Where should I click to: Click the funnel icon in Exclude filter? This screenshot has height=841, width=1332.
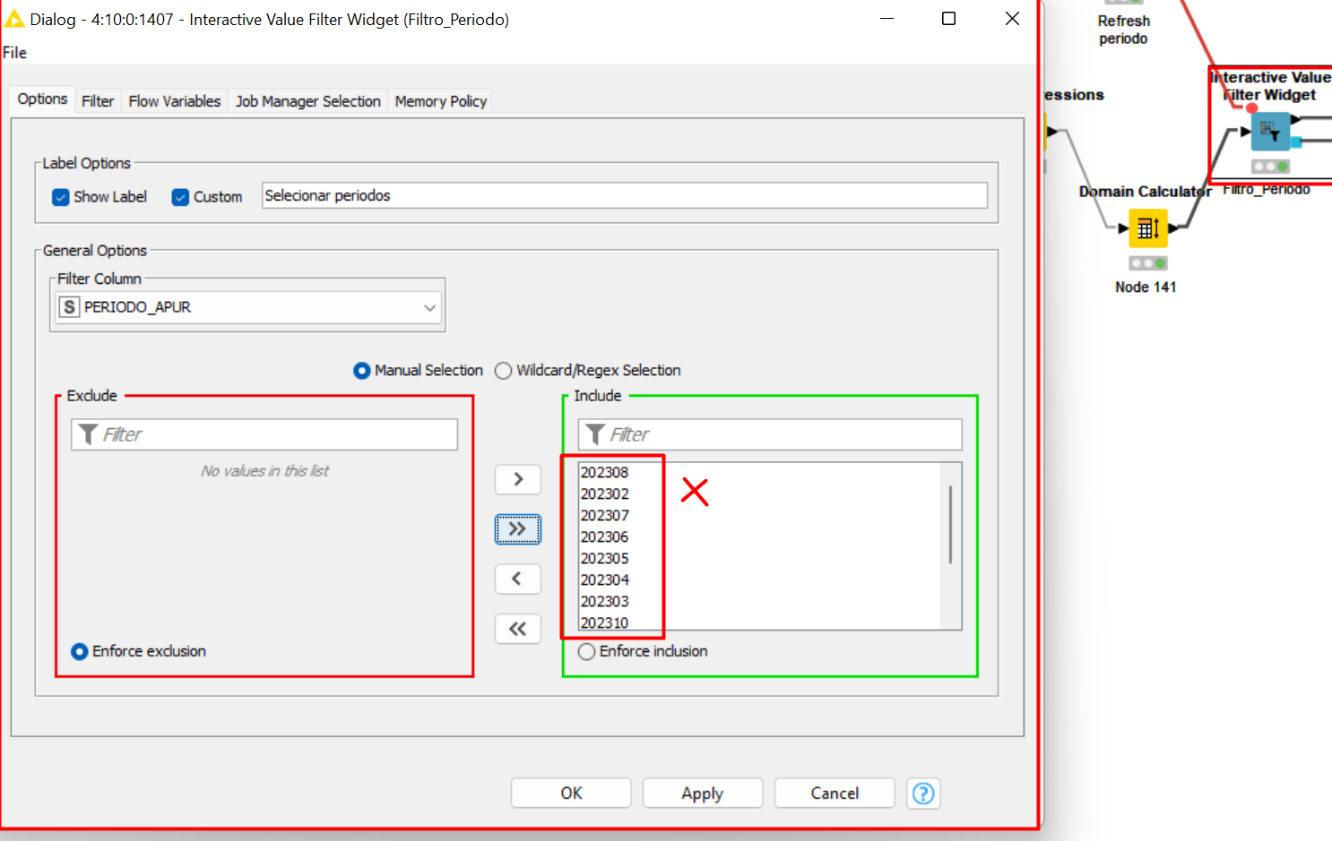[x=88, y=434]
